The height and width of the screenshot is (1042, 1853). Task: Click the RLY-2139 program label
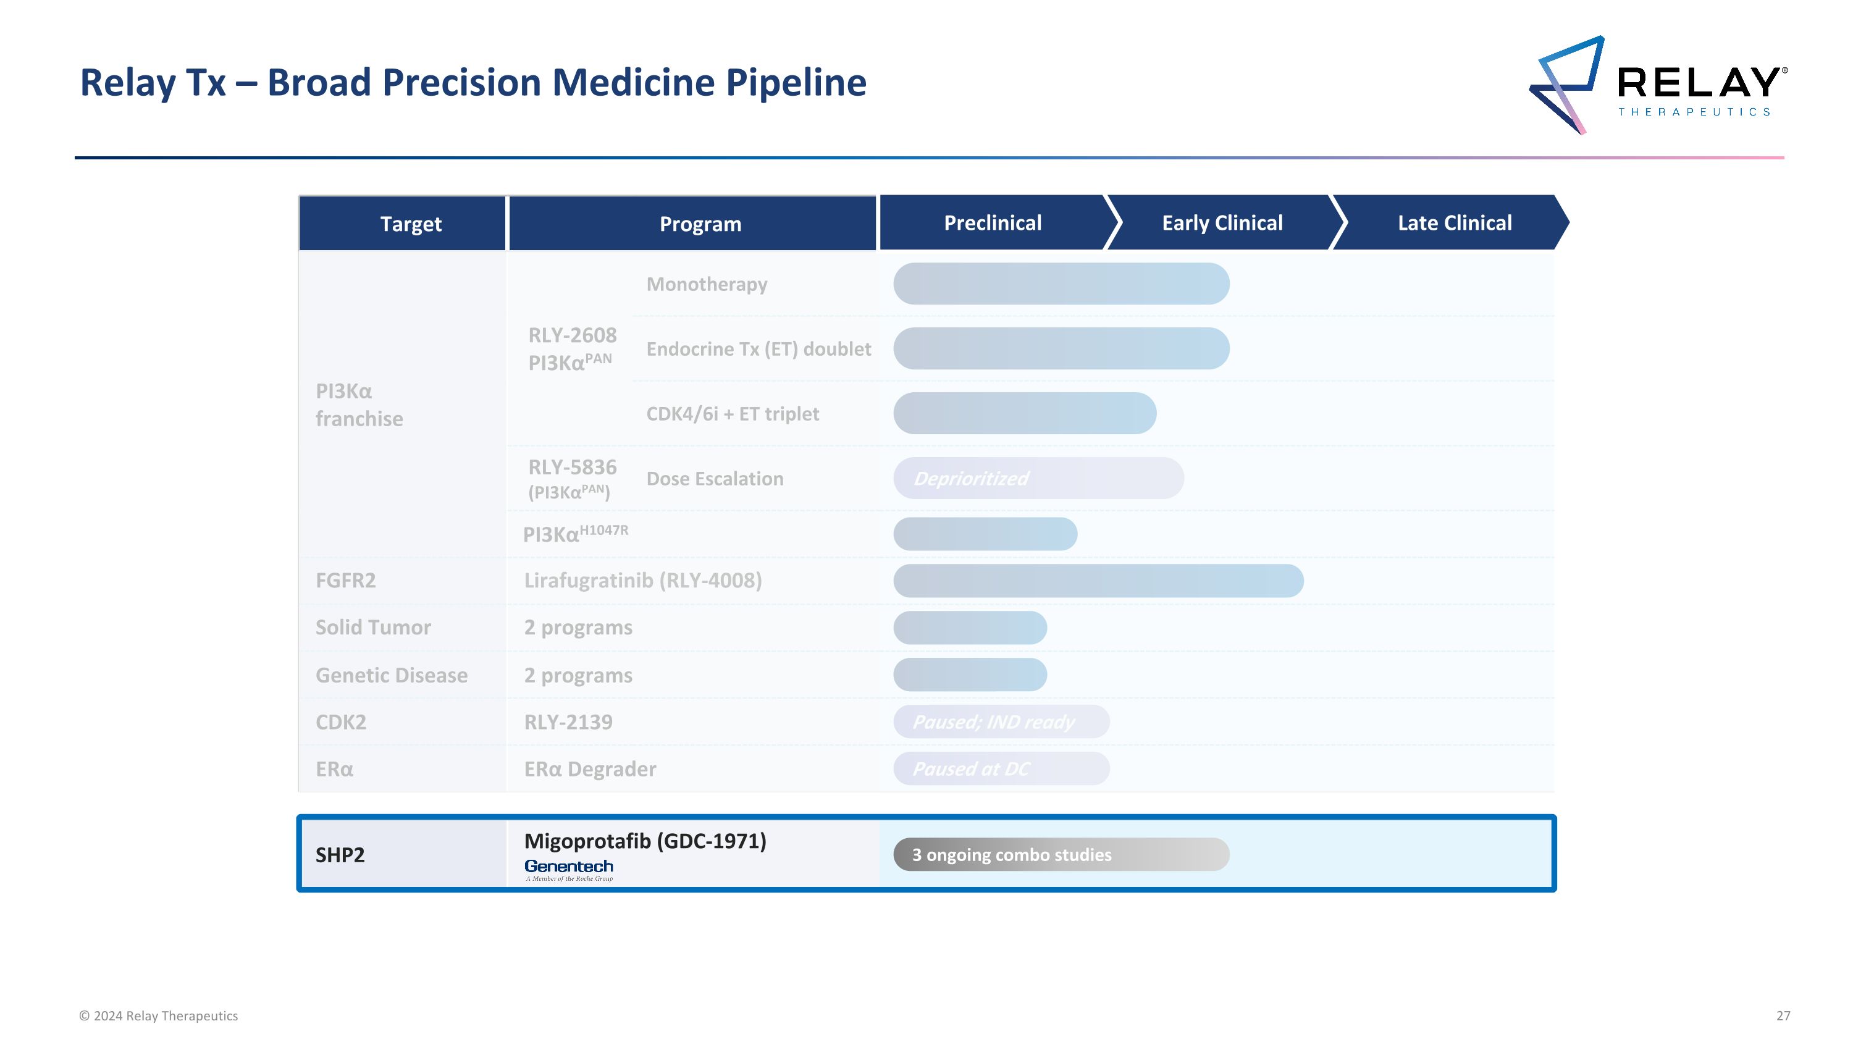pyautogui.click(x=568, y=722)
